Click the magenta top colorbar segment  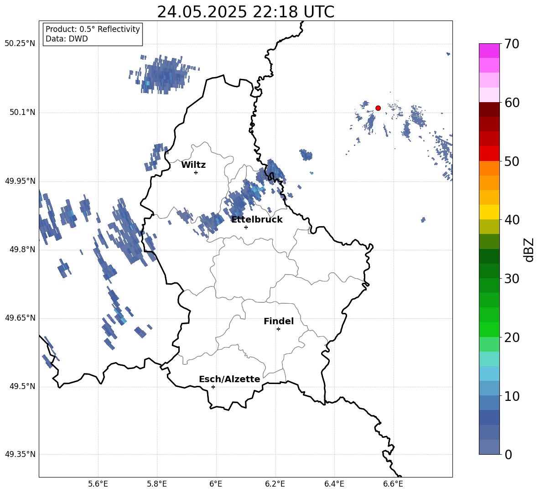point(489,51)
